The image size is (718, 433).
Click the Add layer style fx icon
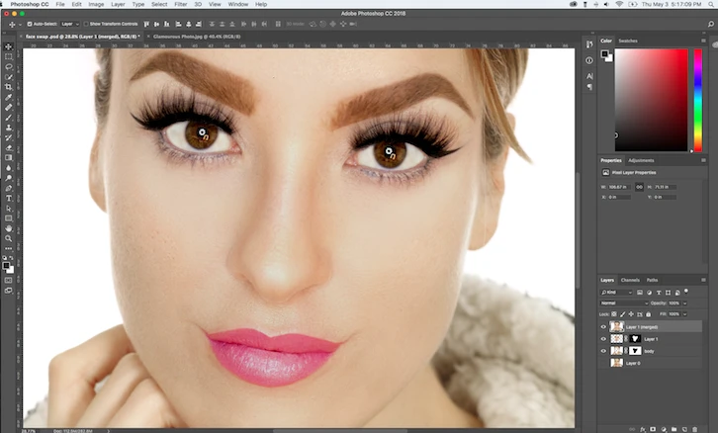coord(643,429)
